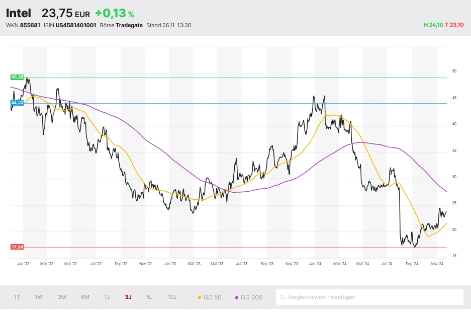Click the green 49,20 high marker

pos(17,77)
